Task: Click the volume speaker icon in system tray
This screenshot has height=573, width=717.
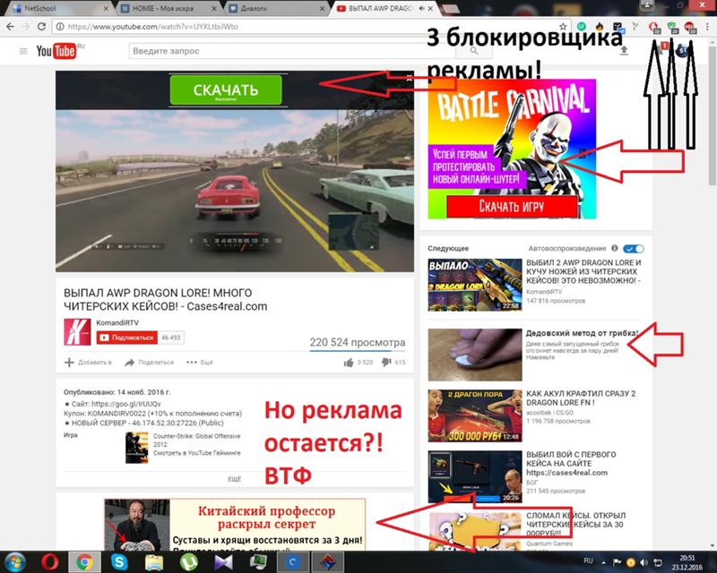Action: coord(644,562)
